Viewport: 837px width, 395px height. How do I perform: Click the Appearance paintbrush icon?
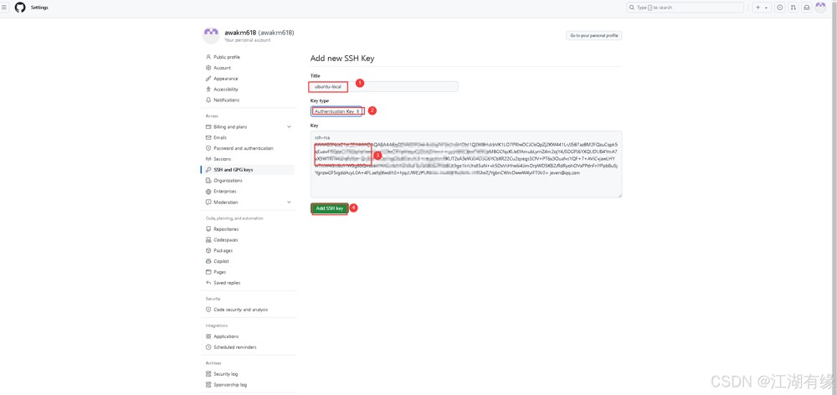(208, 79)
